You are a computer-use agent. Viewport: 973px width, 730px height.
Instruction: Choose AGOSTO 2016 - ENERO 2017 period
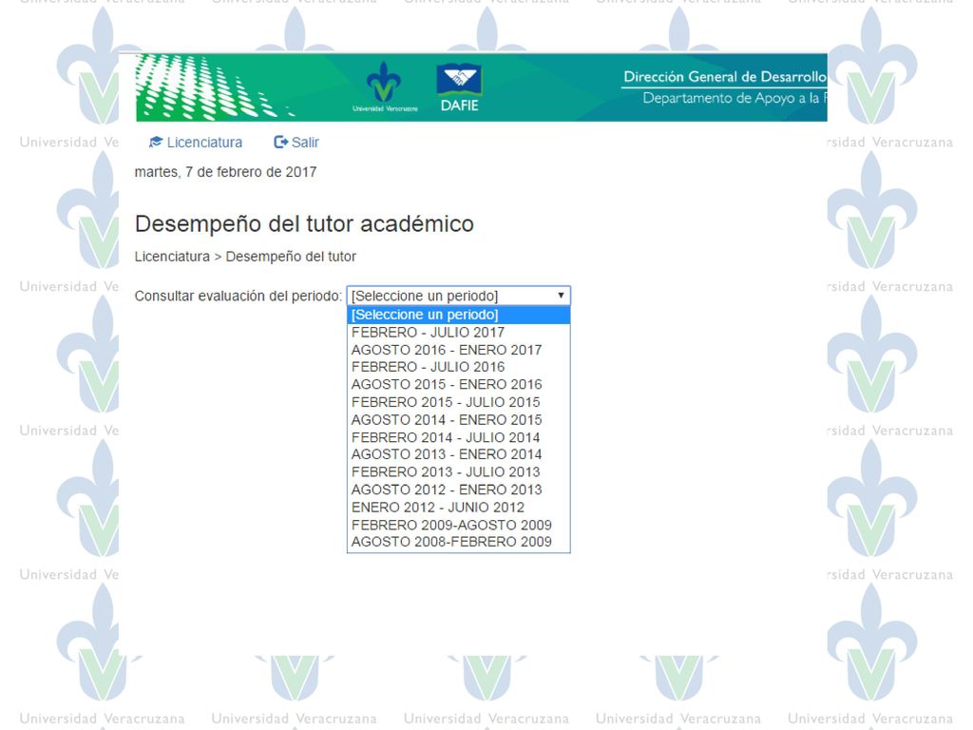tap(459, 350)
